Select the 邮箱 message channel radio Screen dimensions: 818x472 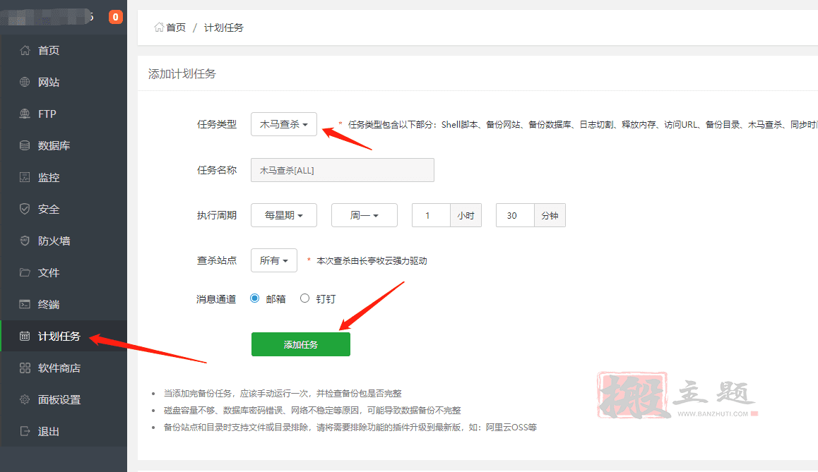point(254,298)
